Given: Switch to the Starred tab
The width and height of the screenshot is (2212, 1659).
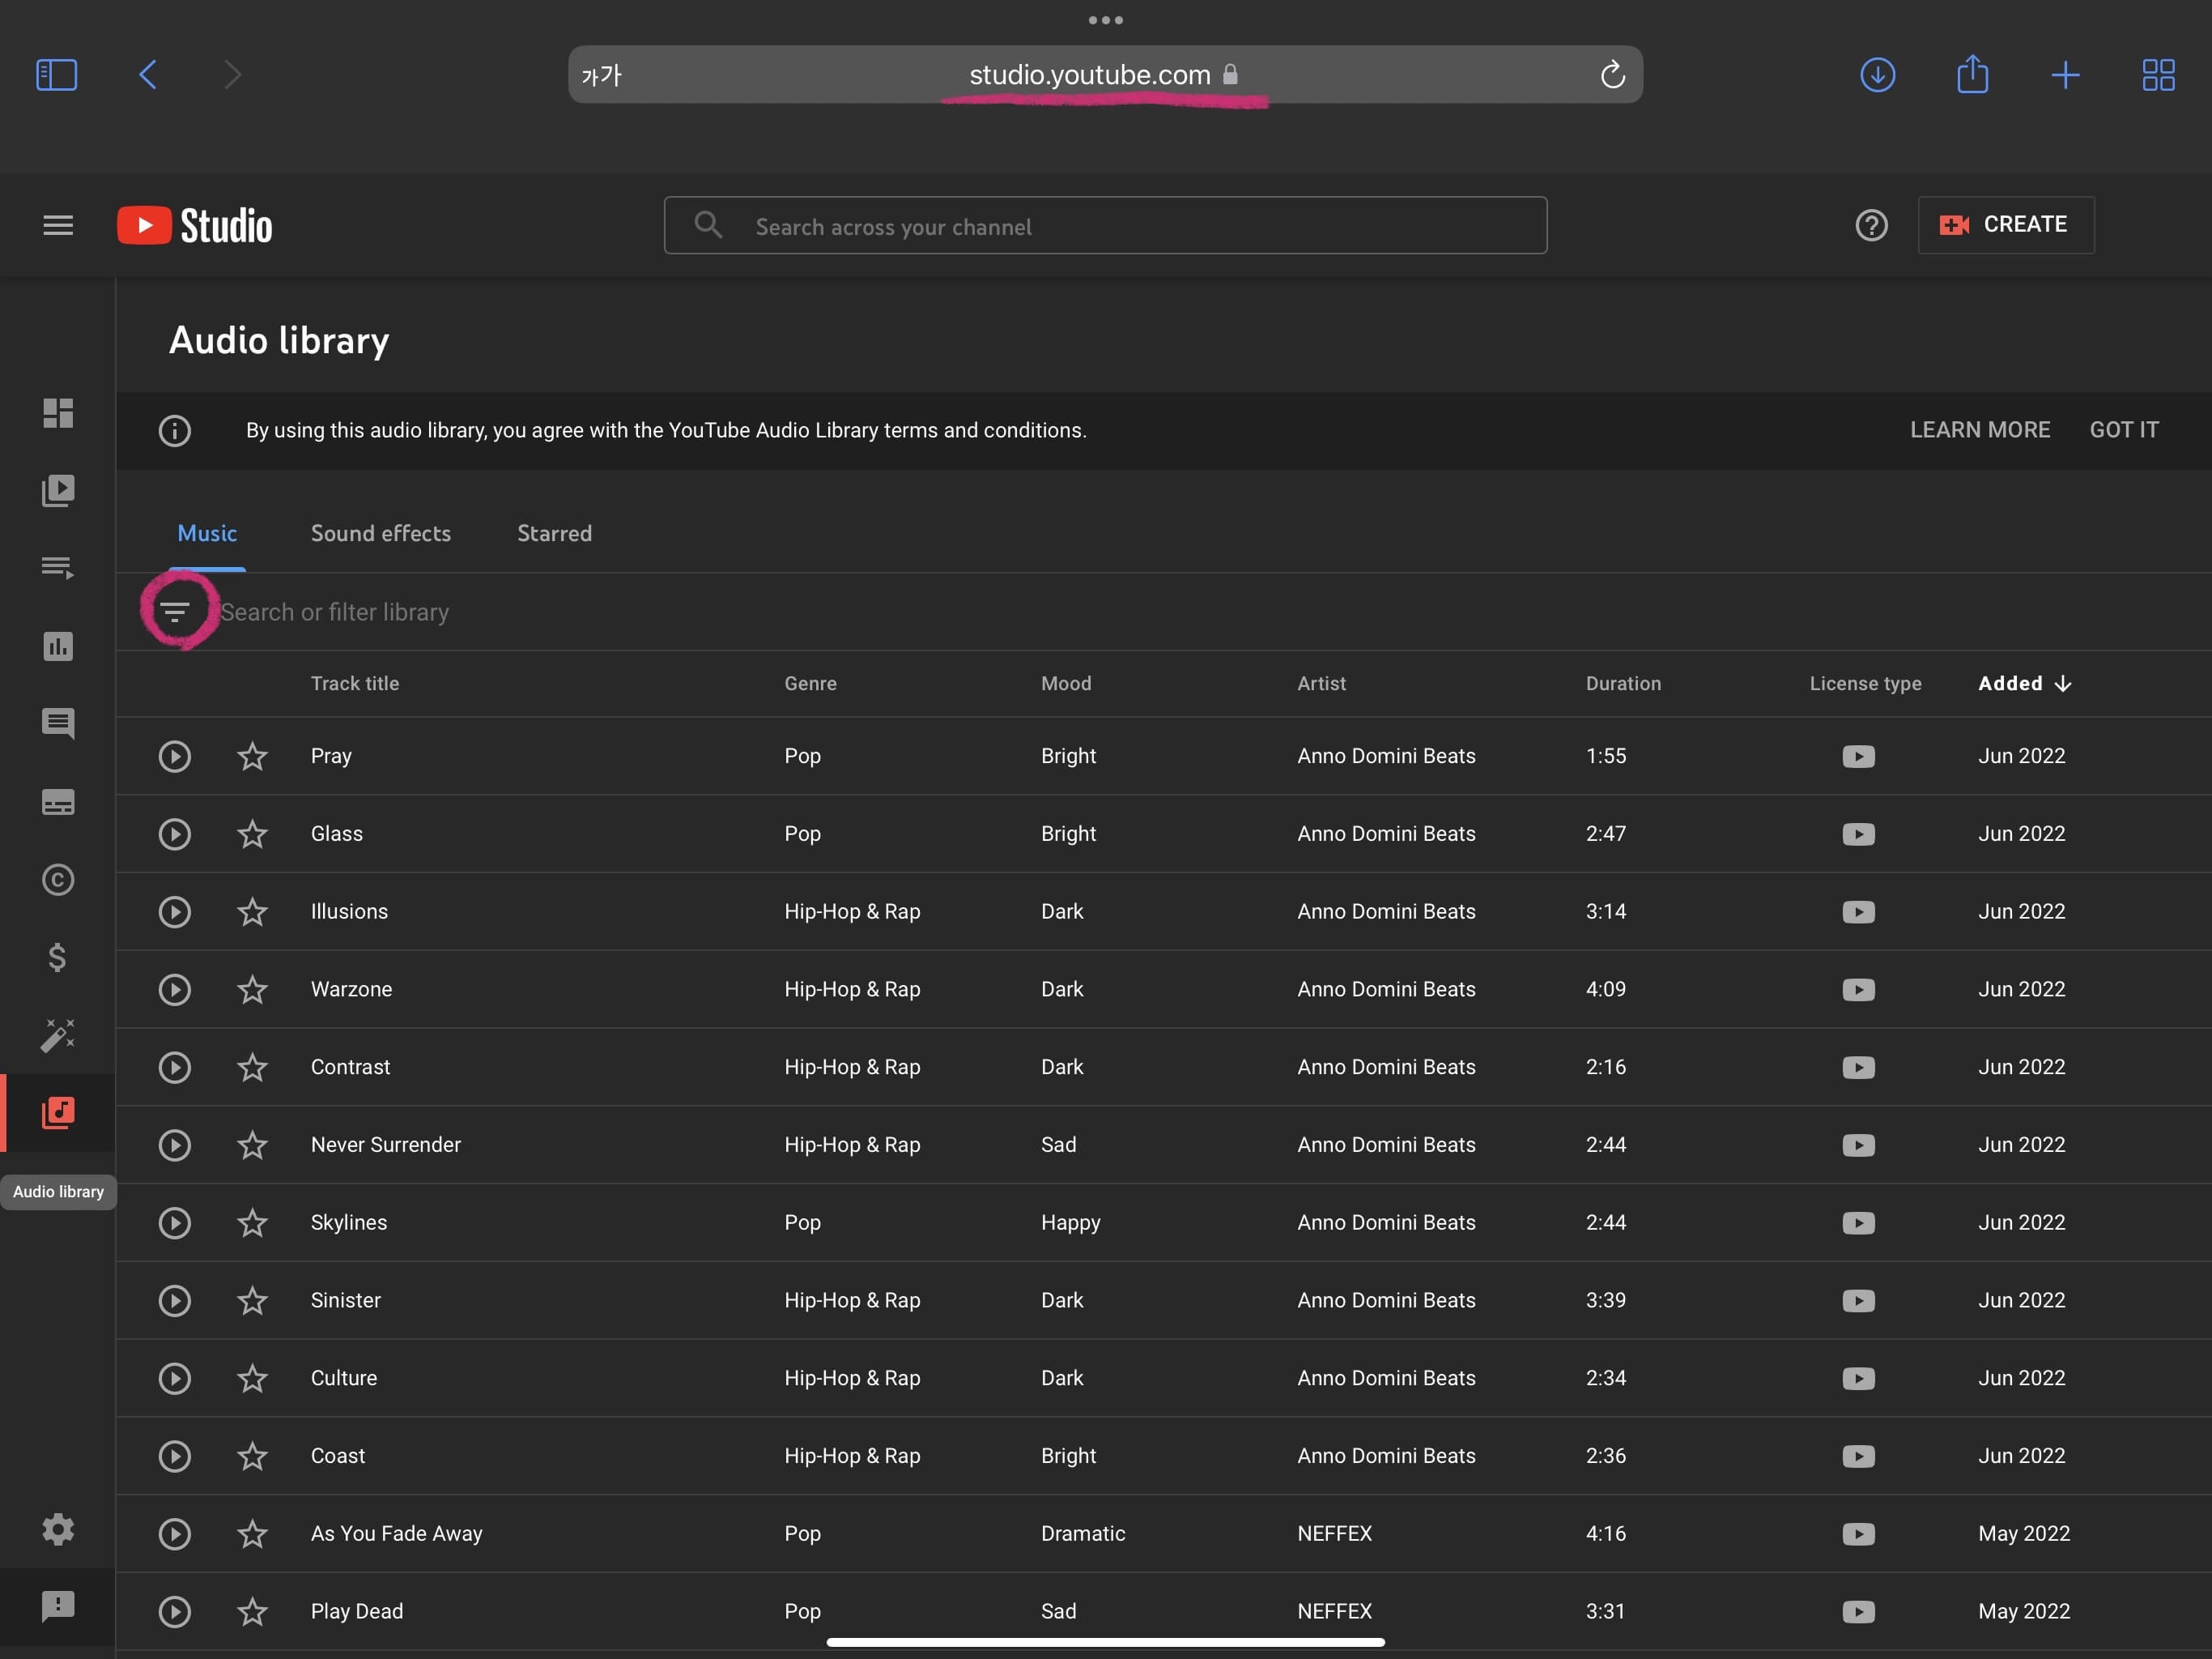Looking at the screenshot, I should click(x=554, y=533).
